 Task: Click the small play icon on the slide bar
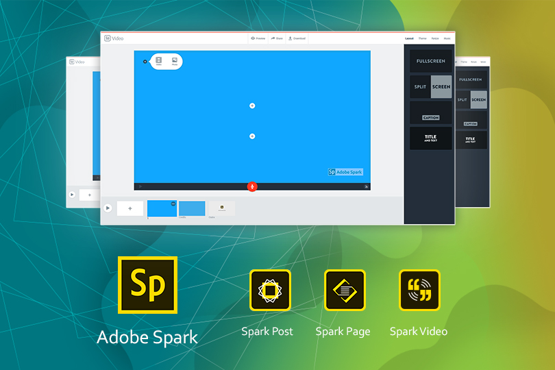coord(140,186)
